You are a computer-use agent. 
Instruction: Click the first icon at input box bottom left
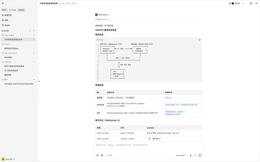tap(97, 155)
